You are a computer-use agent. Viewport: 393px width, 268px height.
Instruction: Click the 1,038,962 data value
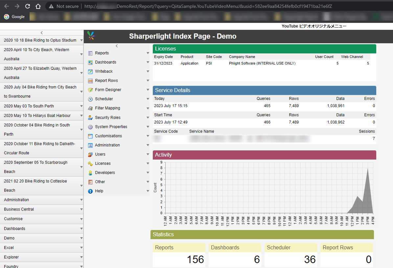coord(336,122)
